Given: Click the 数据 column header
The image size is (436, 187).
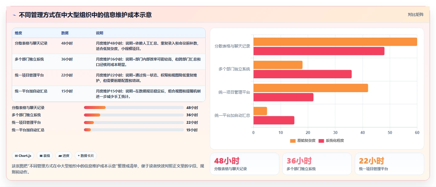Looking at the screenshot, I should 65,33.
